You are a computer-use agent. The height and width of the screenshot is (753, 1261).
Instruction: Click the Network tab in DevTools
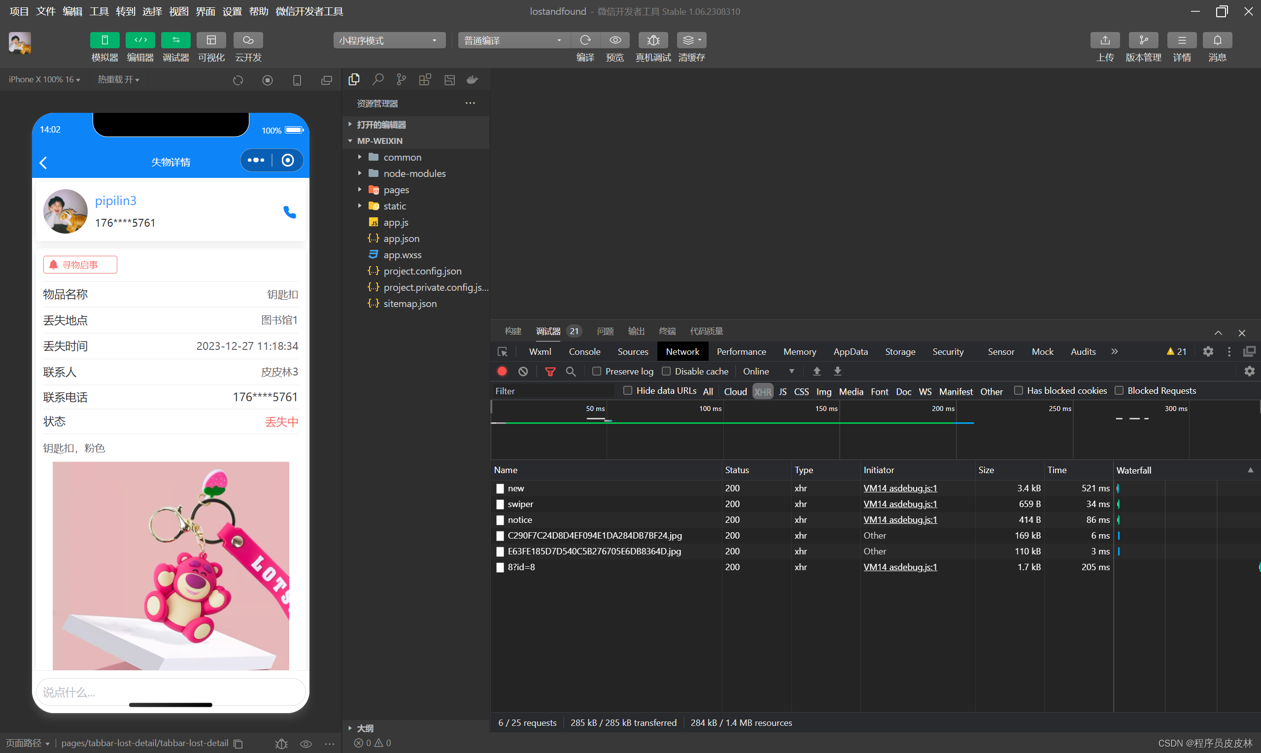pos(681,351)
